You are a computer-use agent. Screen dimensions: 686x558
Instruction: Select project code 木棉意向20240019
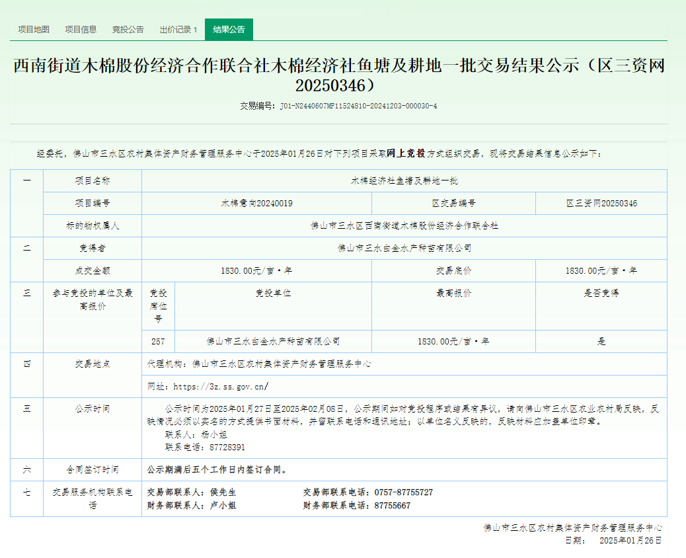point(257,203)
